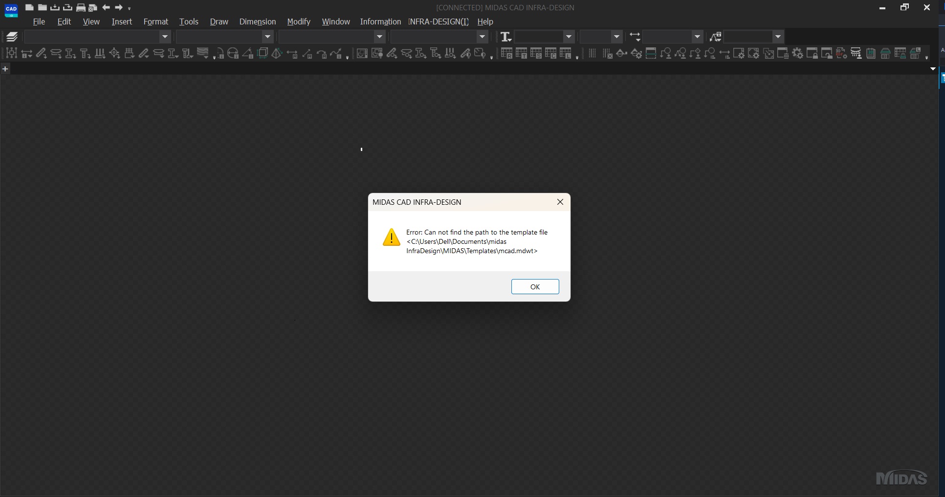The width and height of the screenshot is (945, 497).
Task: Expand the layer combo box beside the Layers icon
Action: pos(165,37)
